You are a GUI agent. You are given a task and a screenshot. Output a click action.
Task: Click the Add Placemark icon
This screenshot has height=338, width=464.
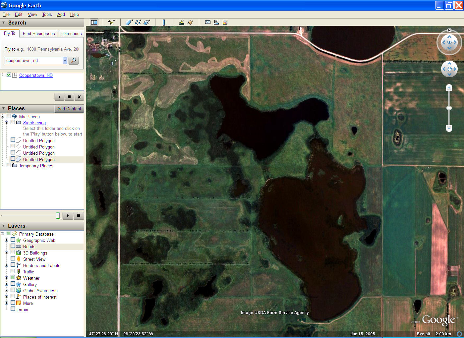[111, 22]
